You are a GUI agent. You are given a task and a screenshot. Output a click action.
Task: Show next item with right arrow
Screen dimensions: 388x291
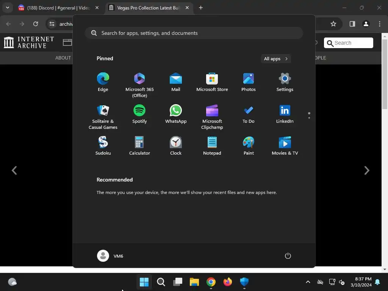tap(367, 170)
